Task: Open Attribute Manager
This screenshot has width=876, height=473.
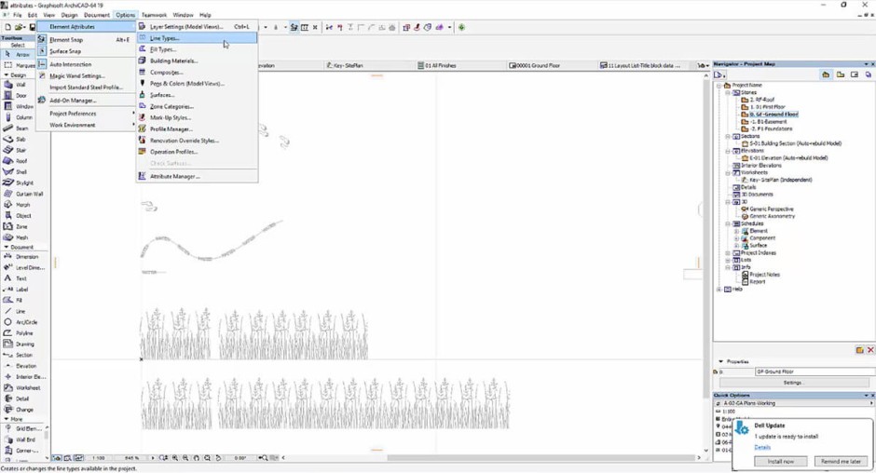Action: click(198, 176)
